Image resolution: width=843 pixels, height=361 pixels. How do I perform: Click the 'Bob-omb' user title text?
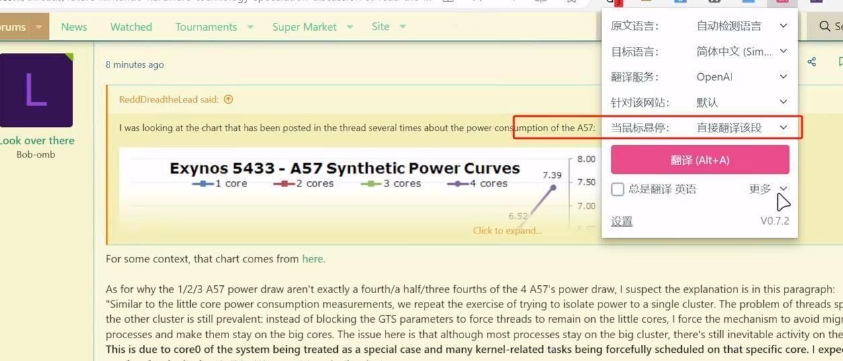(36, 154)
